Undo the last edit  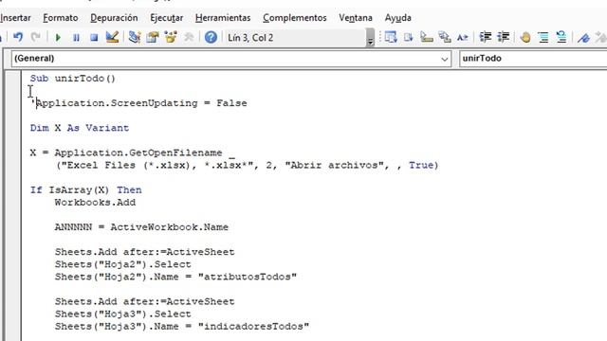coord(18,38)
